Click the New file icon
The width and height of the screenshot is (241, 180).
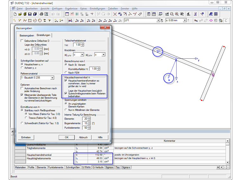point(15,14)
